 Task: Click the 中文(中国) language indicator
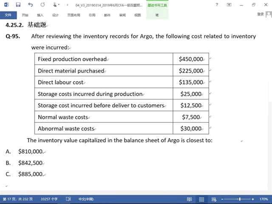tap(86, 199)
